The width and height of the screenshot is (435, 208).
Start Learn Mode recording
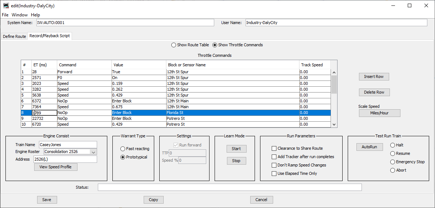(236, 149)
